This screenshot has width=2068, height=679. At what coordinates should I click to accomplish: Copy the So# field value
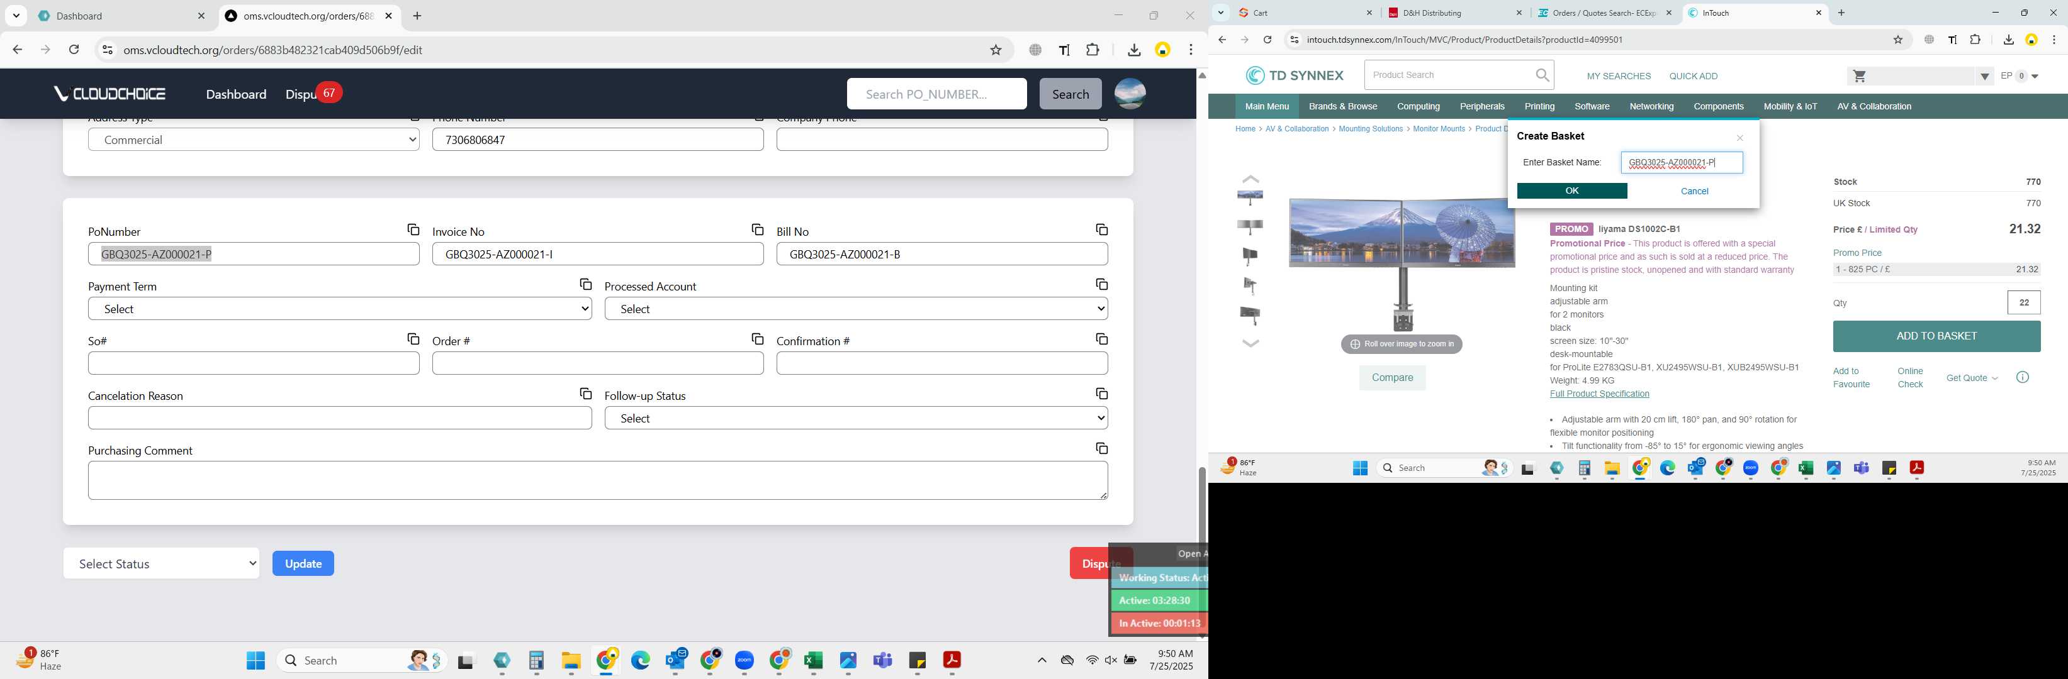(x=413, y=339)
